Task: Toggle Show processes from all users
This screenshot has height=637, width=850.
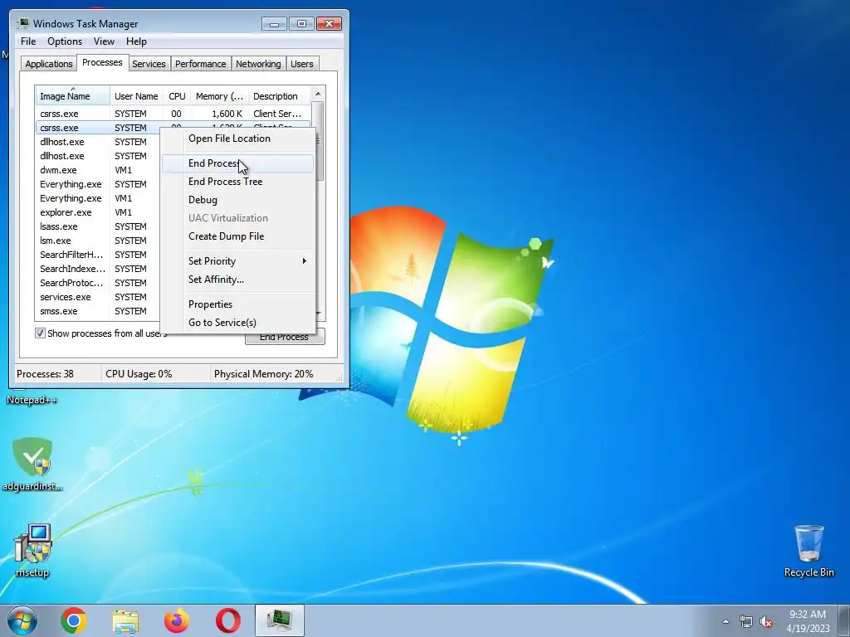Action: click(40, 333)
